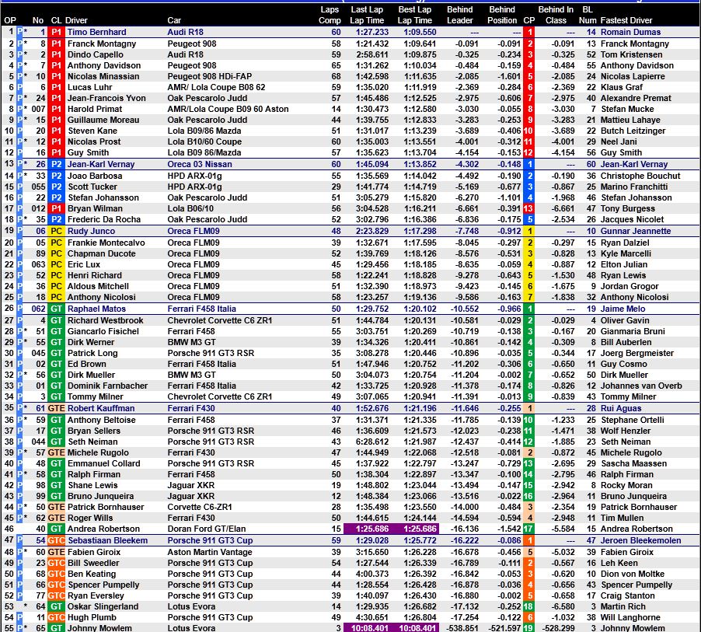This screenshot has width=701, height=632.
Task: Click Raphael Matos driver name
Action: click(95, 308)
